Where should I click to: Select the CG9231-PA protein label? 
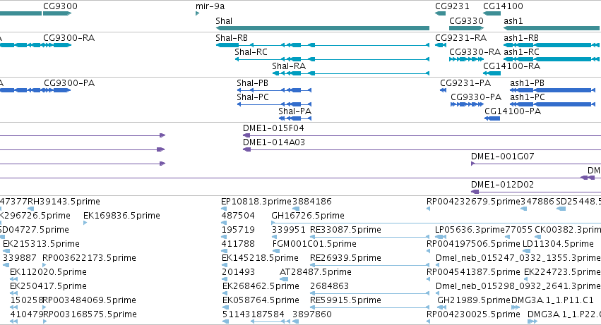(x=465, y=83)
